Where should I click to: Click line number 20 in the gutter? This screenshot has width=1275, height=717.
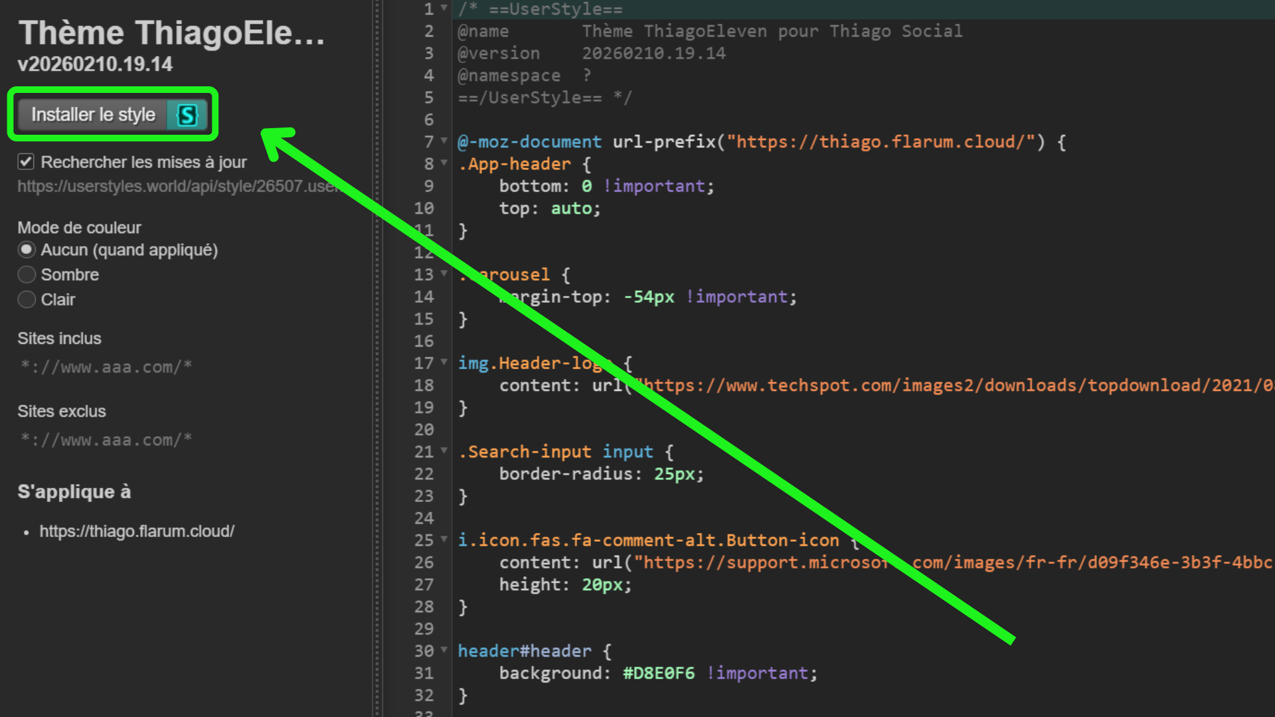(x=424, y=430)
